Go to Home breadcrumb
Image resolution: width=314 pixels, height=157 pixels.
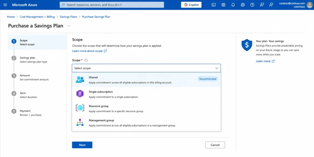[11, 17]
